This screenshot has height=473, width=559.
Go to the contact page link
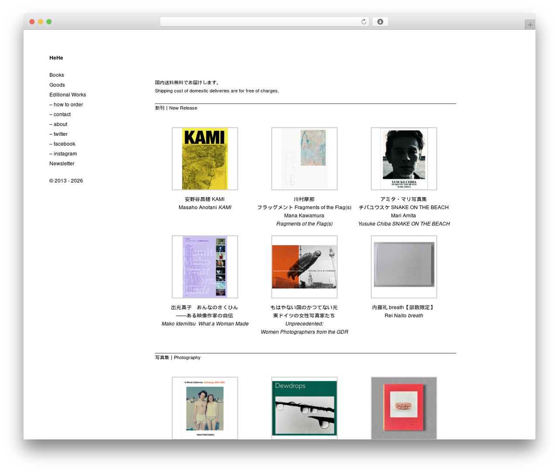(x=60, y=114)
